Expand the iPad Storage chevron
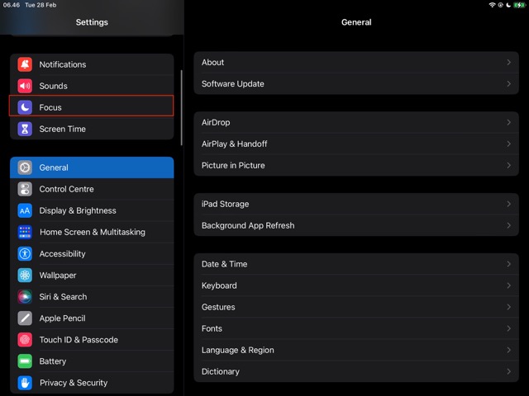The width and height of the screenshot is (529, 396). pos(508,204)
